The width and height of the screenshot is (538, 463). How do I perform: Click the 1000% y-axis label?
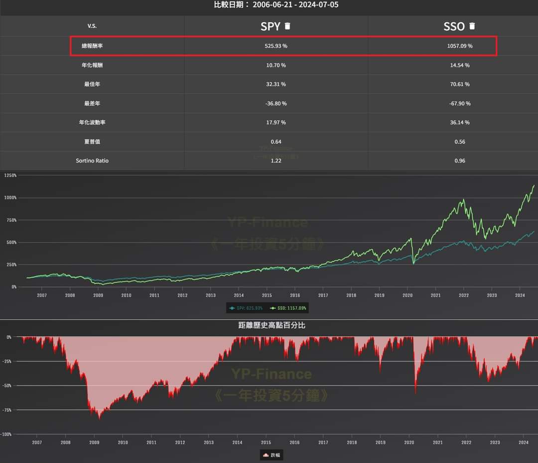point(10,197)
